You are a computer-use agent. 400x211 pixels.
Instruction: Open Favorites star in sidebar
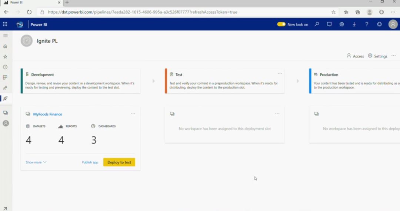pyautogui.click(x=5, y=57)
